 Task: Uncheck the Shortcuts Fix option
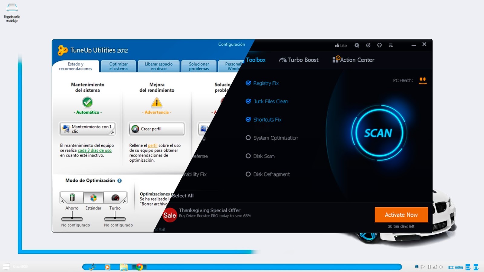pyautogui.click(x=248, y=119)
